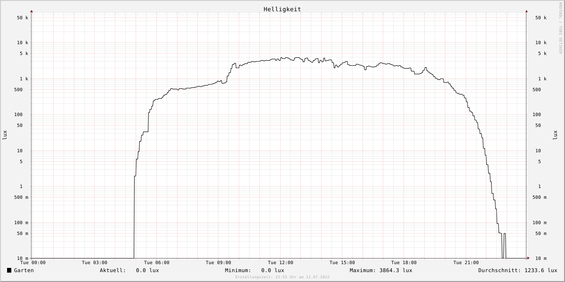Screen dimensions: 565x282
Task: Click the Helligkeit chart title
Action: [282, 9]
